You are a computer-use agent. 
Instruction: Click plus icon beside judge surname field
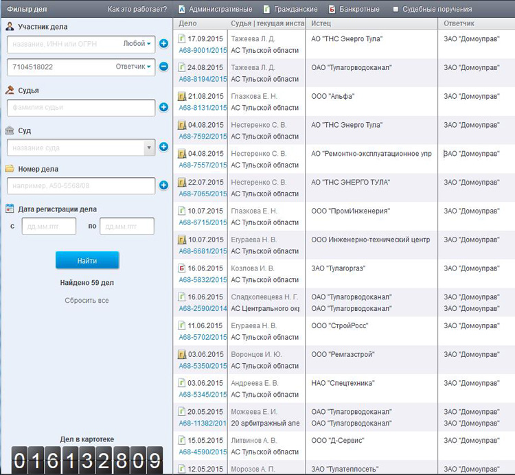coord(163,107)
